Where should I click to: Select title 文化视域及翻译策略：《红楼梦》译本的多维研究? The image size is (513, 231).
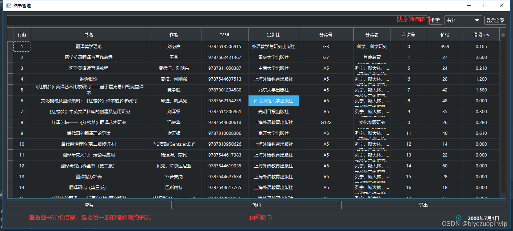[89, 101]
